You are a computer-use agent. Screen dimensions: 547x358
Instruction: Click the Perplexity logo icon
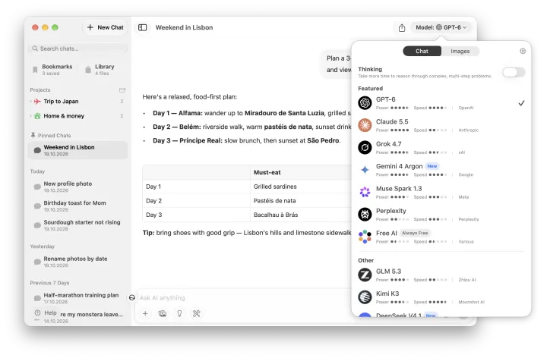(365, 214)
